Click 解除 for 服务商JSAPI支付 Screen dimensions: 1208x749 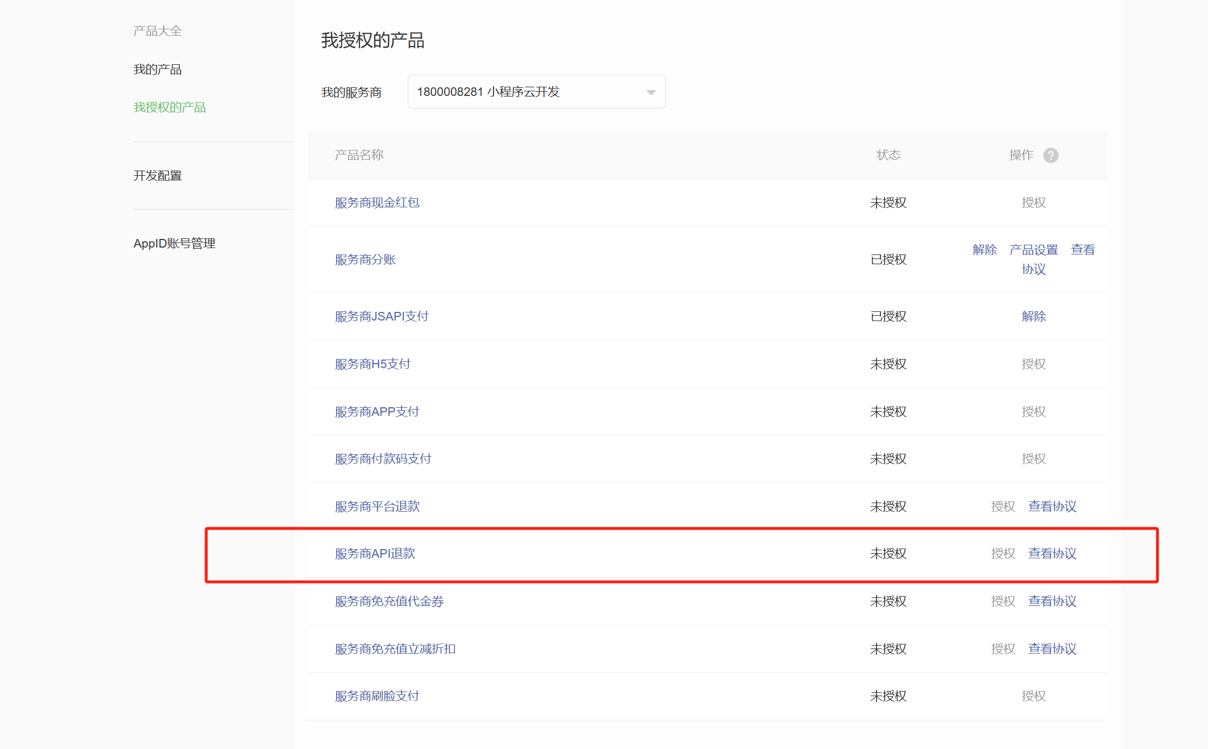[1033, 316]
